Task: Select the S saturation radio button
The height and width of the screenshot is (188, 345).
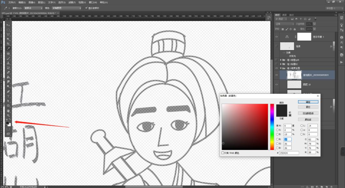Action: coord(277,130)
